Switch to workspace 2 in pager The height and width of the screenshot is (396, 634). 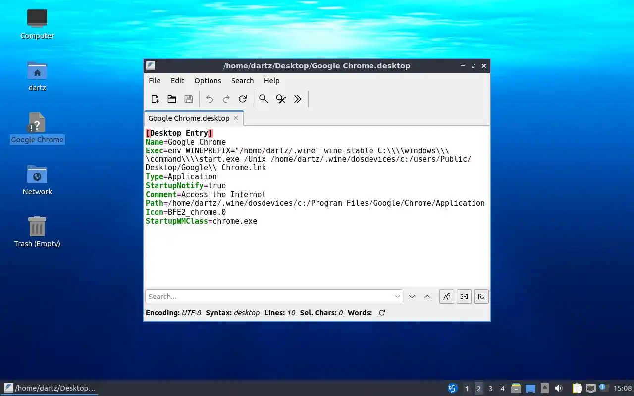(478, 389)
